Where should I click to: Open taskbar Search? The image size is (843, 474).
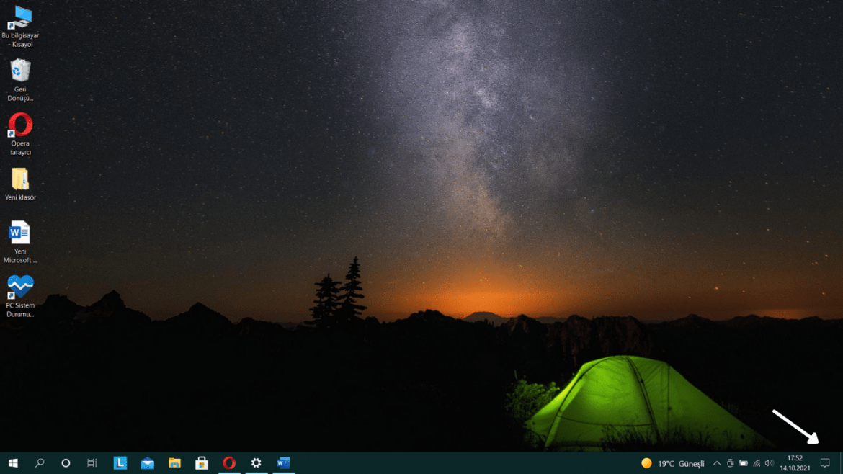(x=39, y=463)
